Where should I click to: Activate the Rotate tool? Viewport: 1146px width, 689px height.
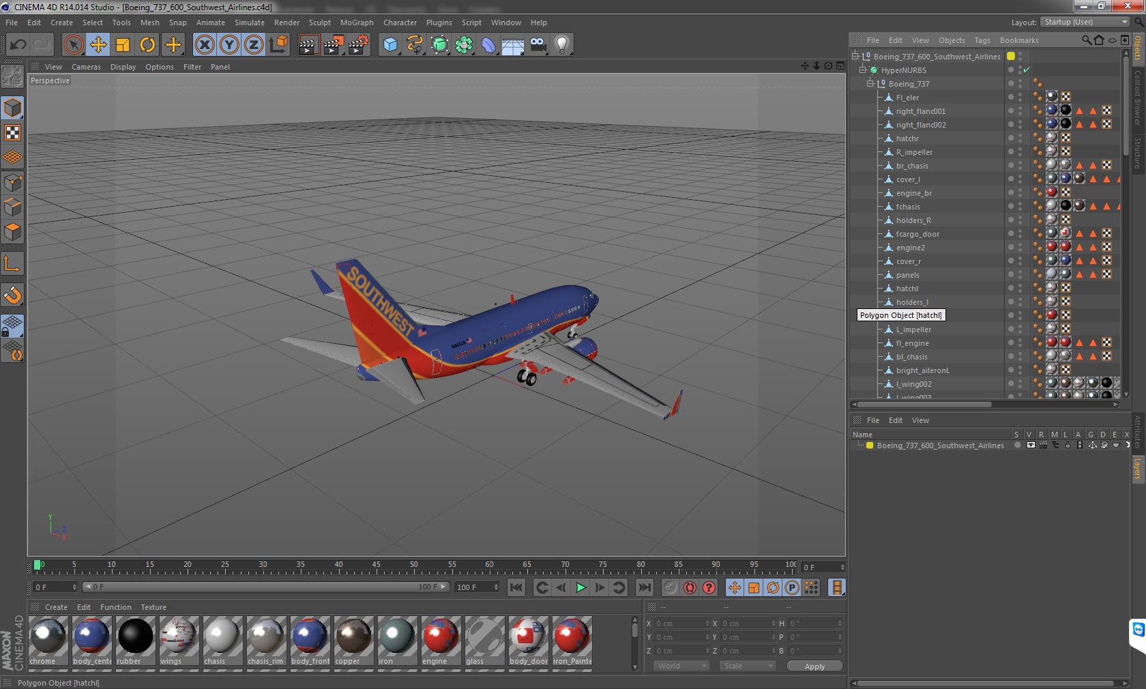[147, 45]
